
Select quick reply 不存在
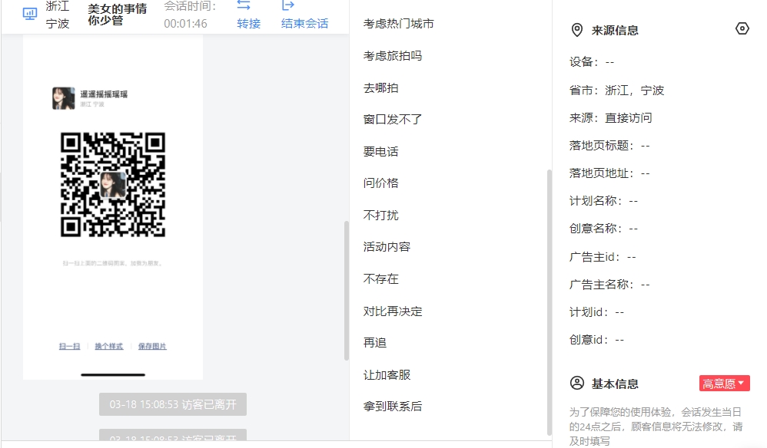381,279
